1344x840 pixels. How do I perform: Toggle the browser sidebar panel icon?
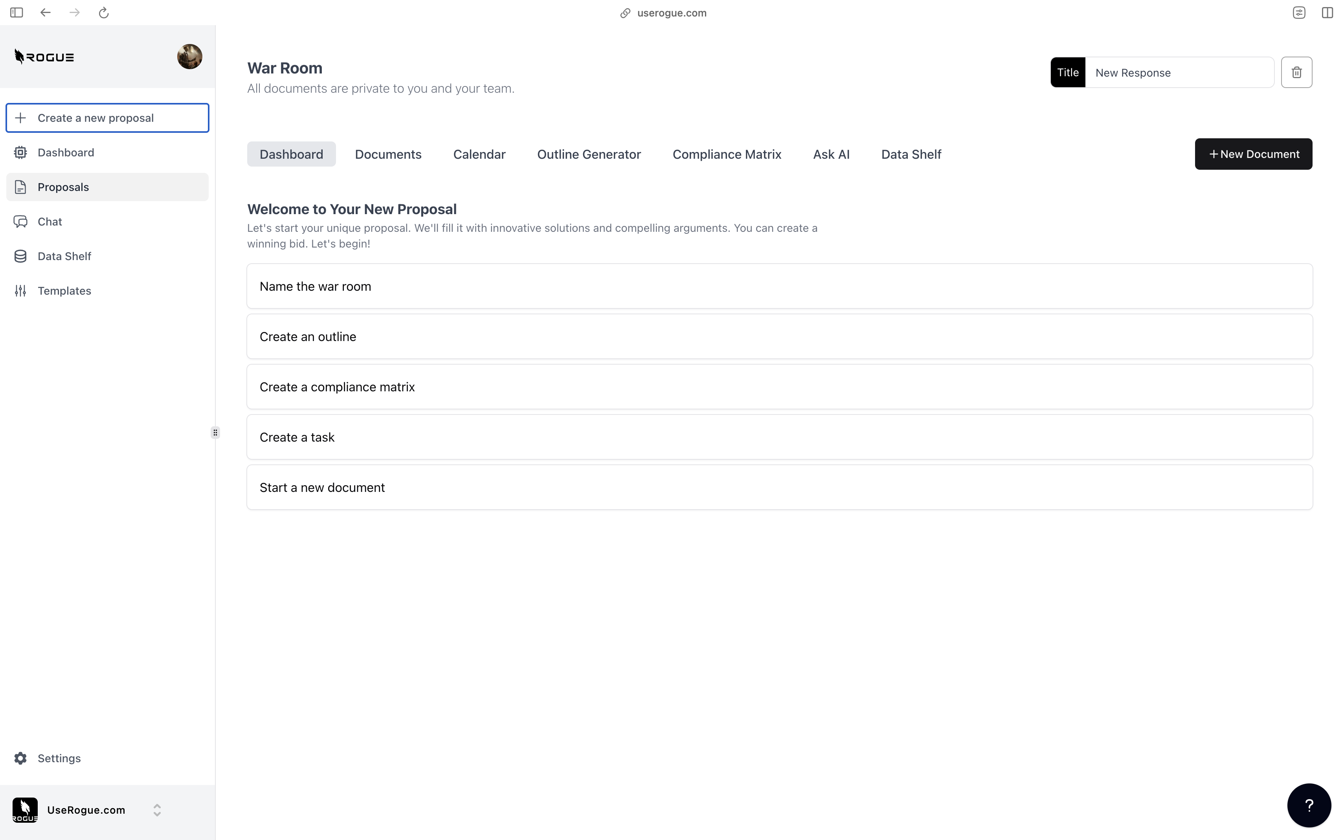click(x=17, y=13)
